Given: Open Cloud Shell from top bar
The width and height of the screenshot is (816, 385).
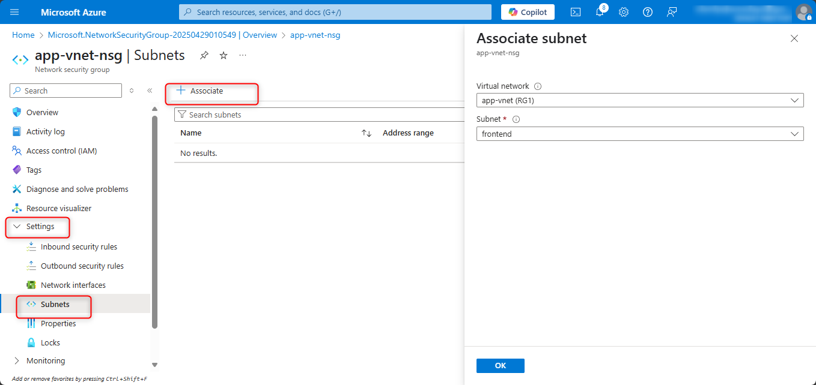Looking at the screenshot, I should click(576, 12).
